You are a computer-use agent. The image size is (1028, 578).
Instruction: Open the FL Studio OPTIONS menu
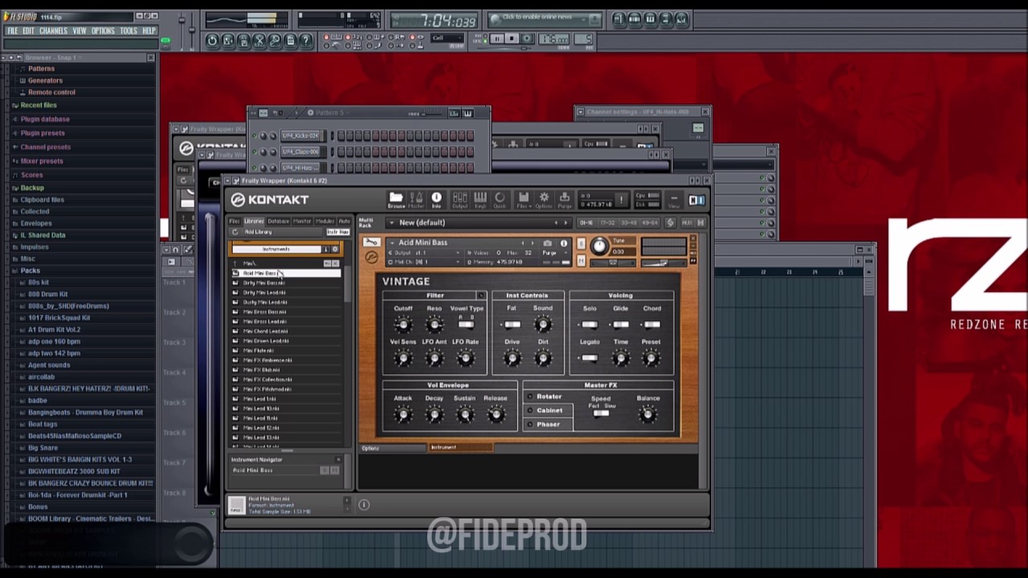coord(103,31)
